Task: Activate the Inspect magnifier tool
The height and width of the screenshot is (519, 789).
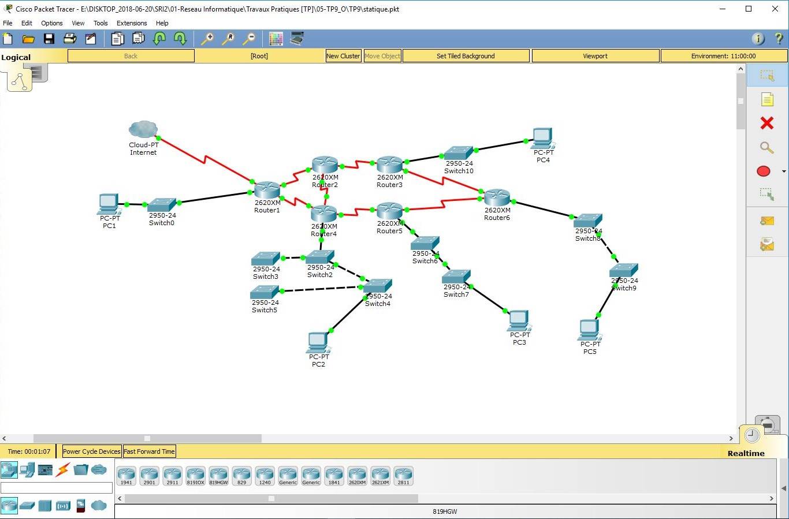Action: pyautogui.click(x=767, y=147)
